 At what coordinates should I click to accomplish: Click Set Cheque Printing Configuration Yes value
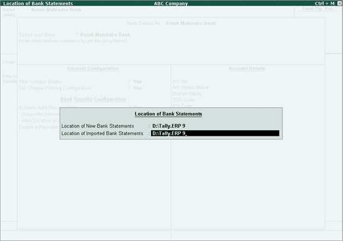click(137, 88)
